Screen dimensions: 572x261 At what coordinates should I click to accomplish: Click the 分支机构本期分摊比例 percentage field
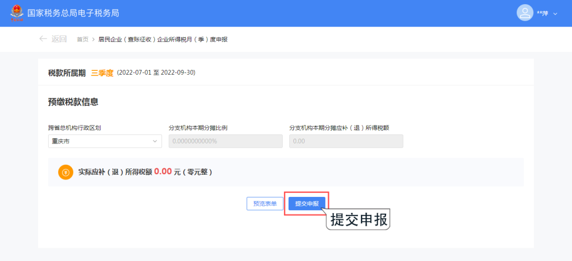[225, 141]
